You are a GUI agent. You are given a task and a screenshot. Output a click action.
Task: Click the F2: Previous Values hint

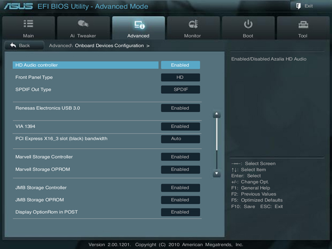[x=254, y=194]
